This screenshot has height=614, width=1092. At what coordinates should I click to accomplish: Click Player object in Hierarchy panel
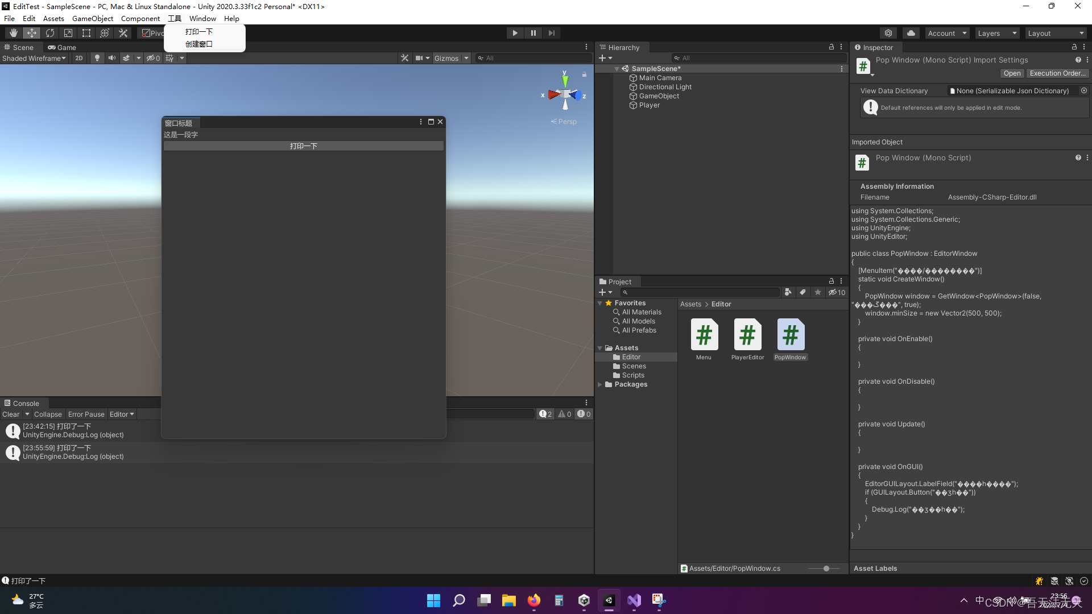650,104
